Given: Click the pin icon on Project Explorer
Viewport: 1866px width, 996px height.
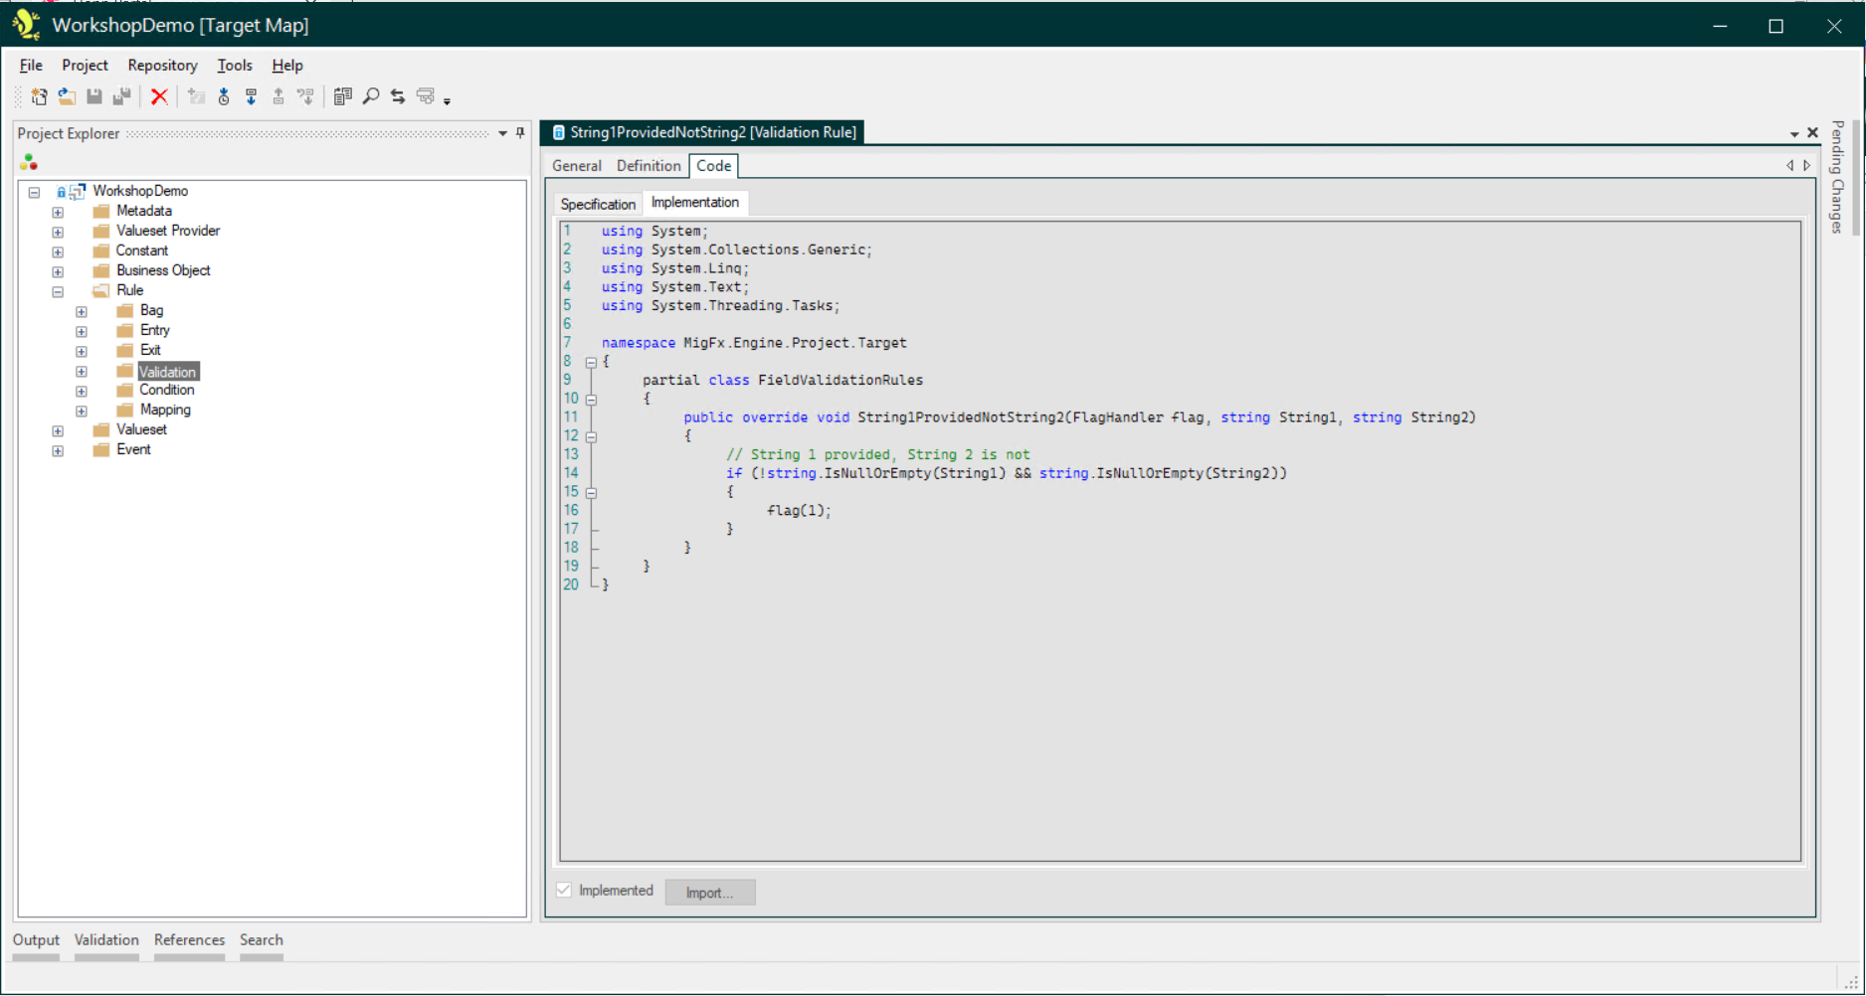Looking at the screenshot, I should 518,133.
